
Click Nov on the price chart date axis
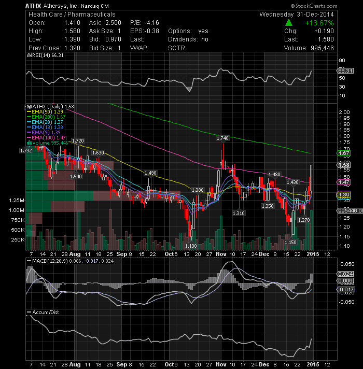221,254
